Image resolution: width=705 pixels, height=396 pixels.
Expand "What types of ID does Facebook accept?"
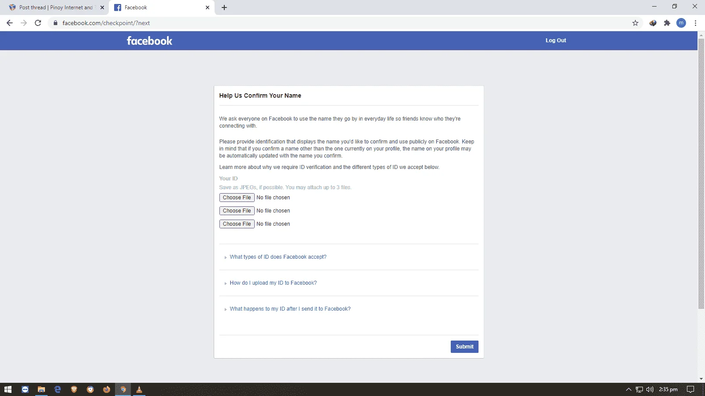coord(278,257)
